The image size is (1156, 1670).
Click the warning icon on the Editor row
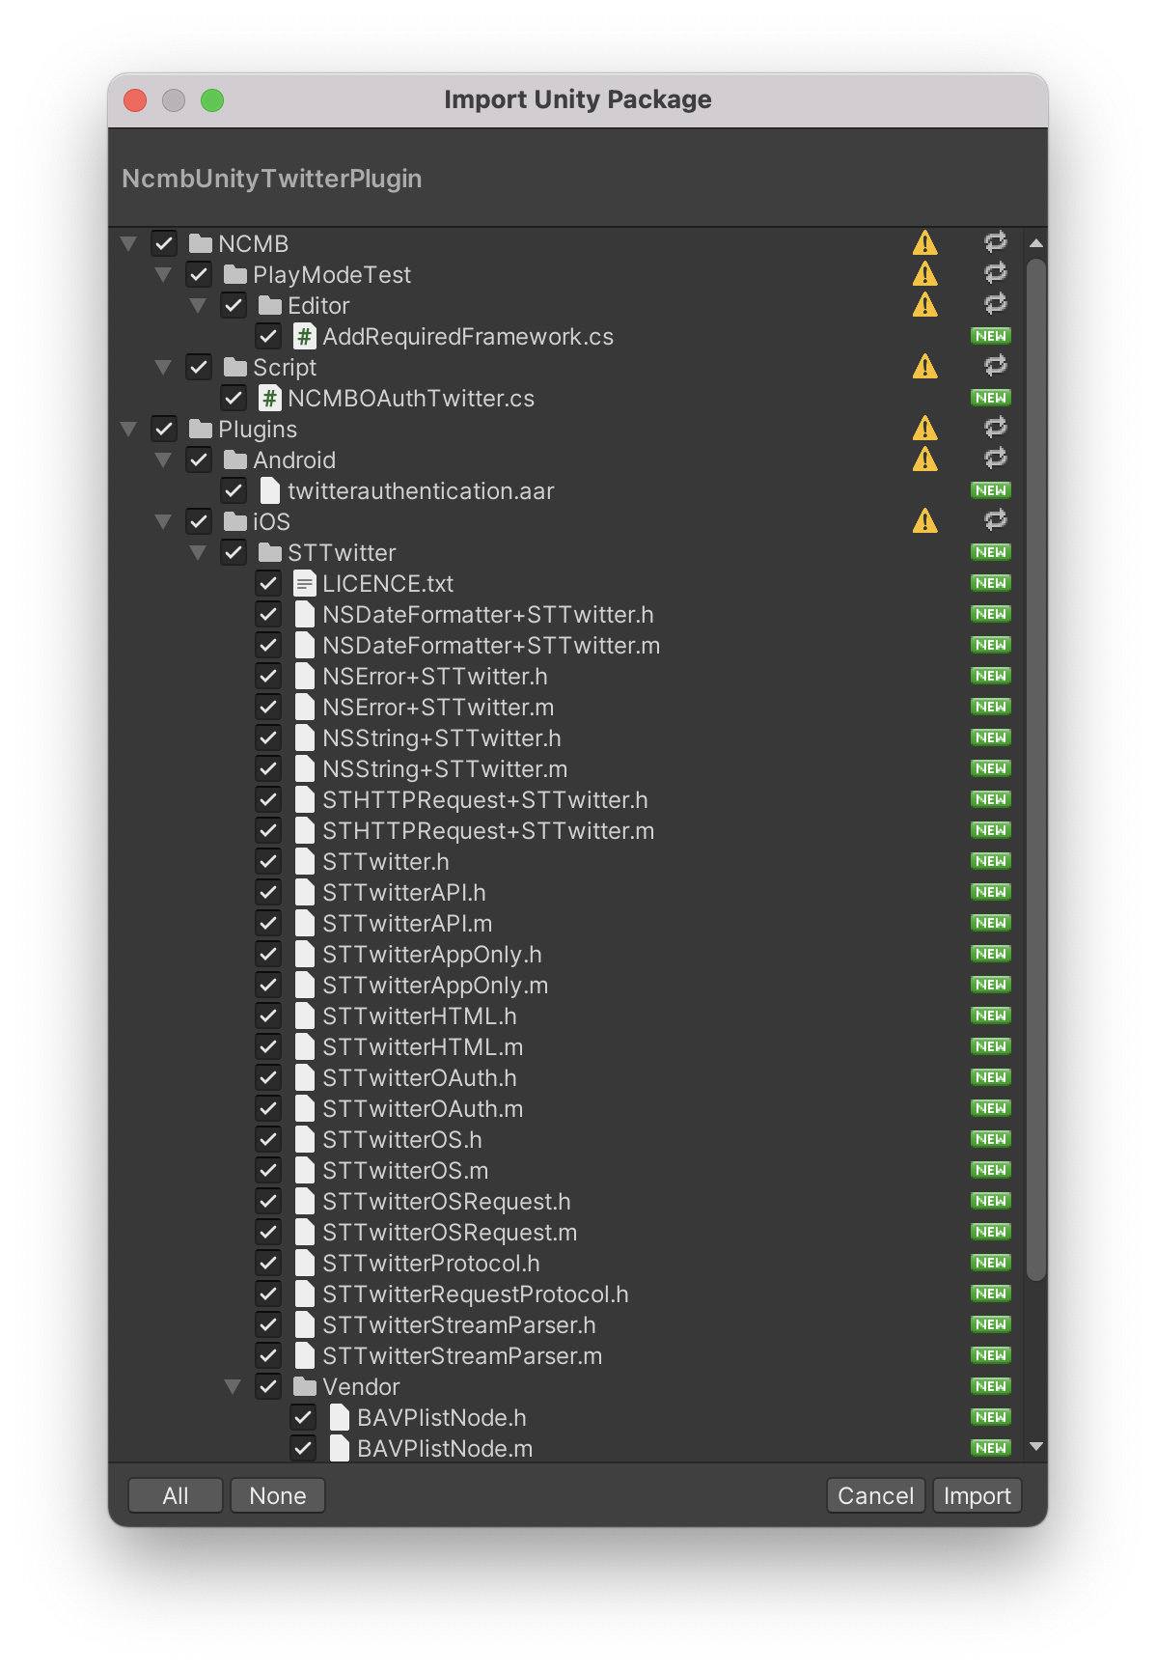coord(924,305)
